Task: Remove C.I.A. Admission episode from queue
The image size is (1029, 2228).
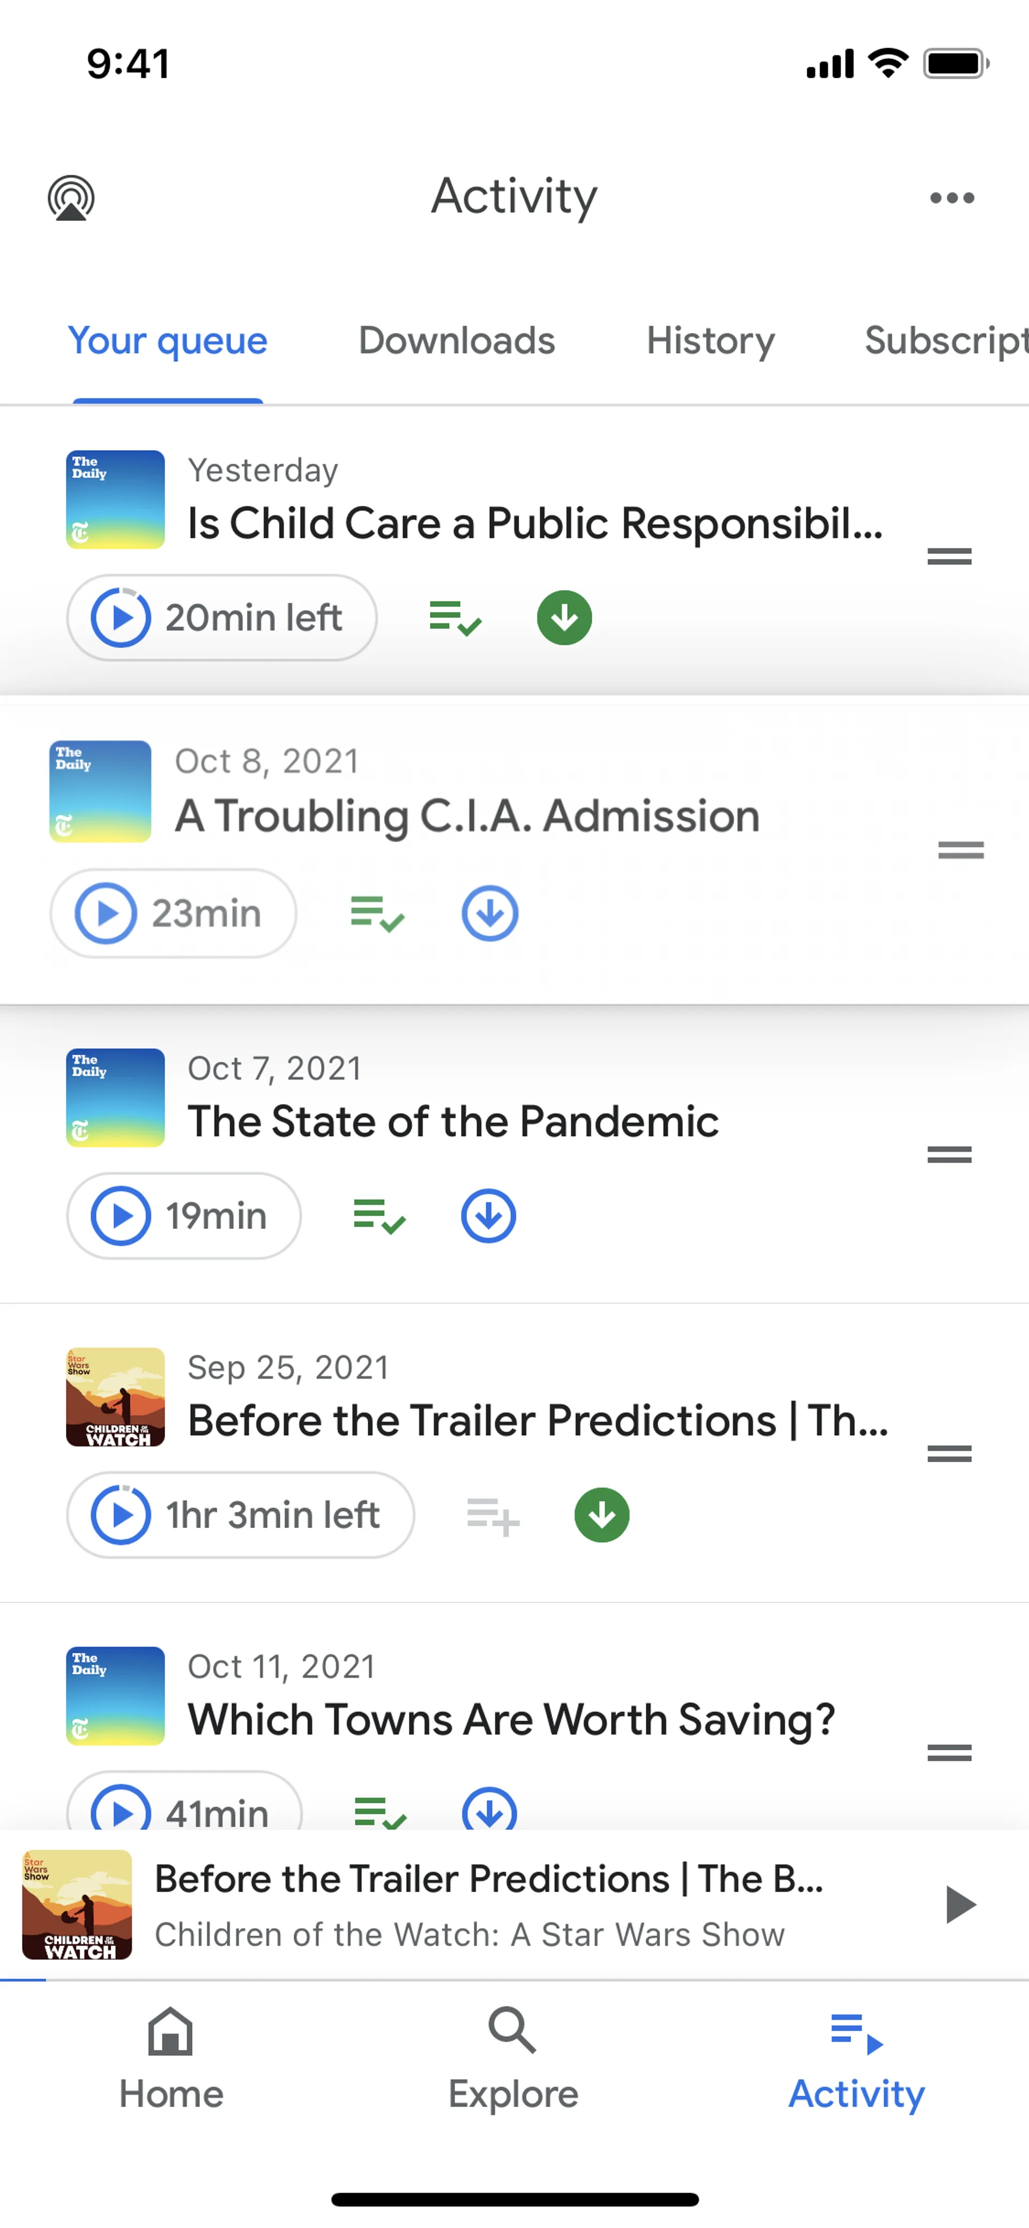Action: click(x=377, y=913)
